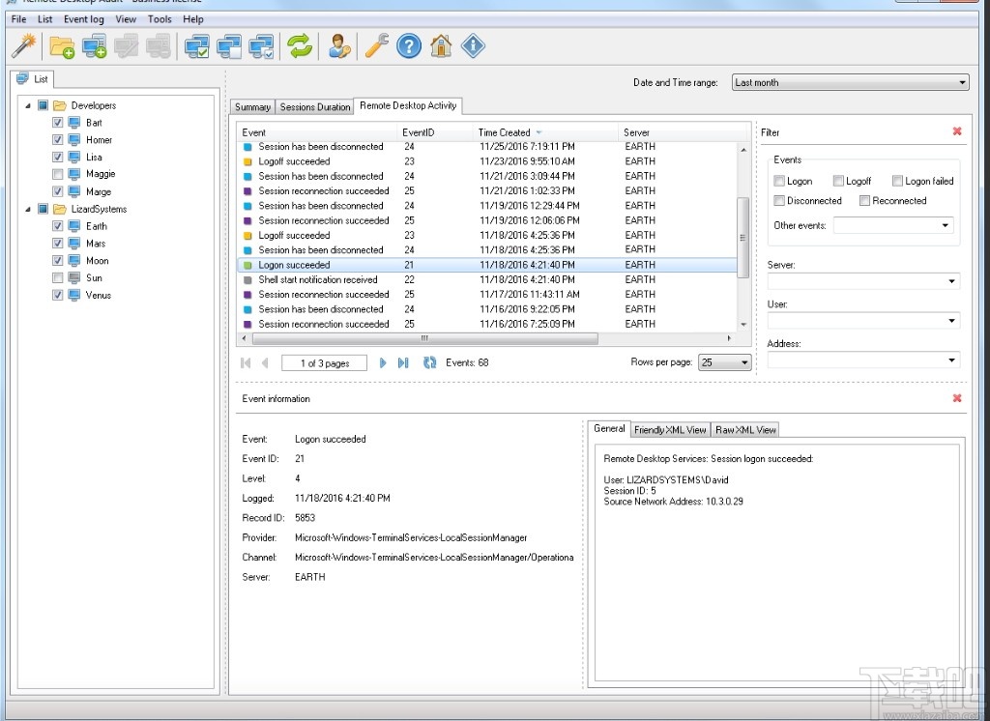Launch the setup wizard from the toolbar
This screenshot has width=990, height=721.
[x=26, y=45]
